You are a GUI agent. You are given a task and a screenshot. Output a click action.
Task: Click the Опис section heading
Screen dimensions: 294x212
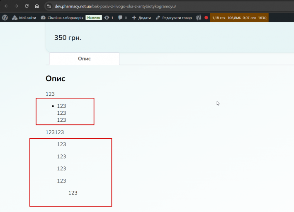[x=55, y=79]
